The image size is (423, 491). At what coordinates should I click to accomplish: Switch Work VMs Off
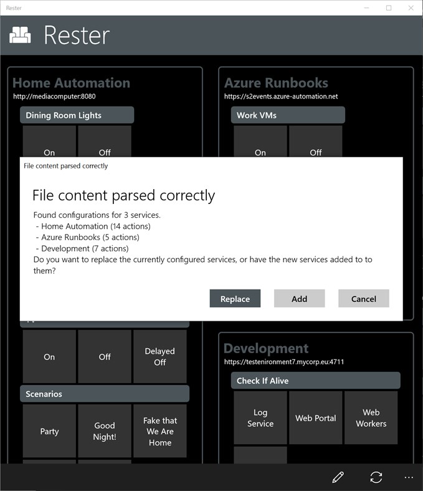pyautogui.click(x=316, y=142)
